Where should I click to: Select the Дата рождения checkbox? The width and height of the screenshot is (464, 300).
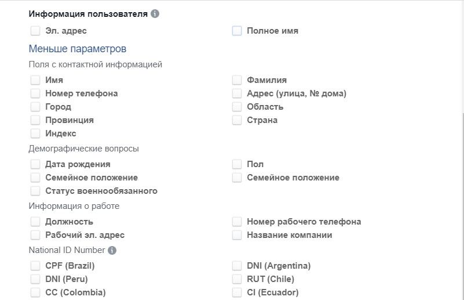(x=35, y=164)
